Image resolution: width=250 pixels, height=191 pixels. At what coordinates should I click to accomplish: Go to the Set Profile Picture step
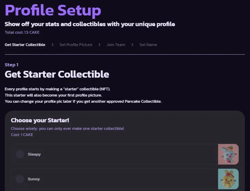pos(76,45)
